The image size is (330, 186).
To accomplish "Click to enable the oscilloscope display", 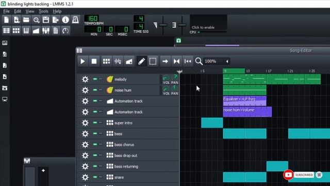I will pos(208,22).
